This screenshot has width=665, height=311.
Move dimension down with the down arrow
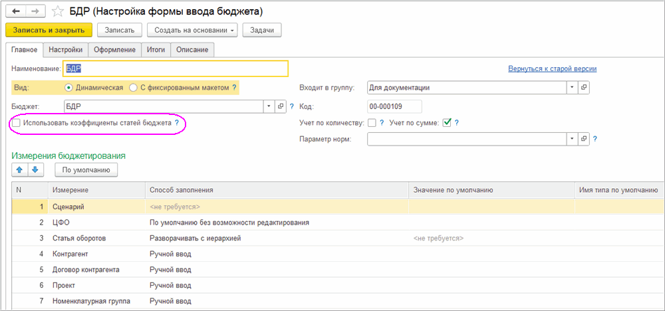point(35,170)
